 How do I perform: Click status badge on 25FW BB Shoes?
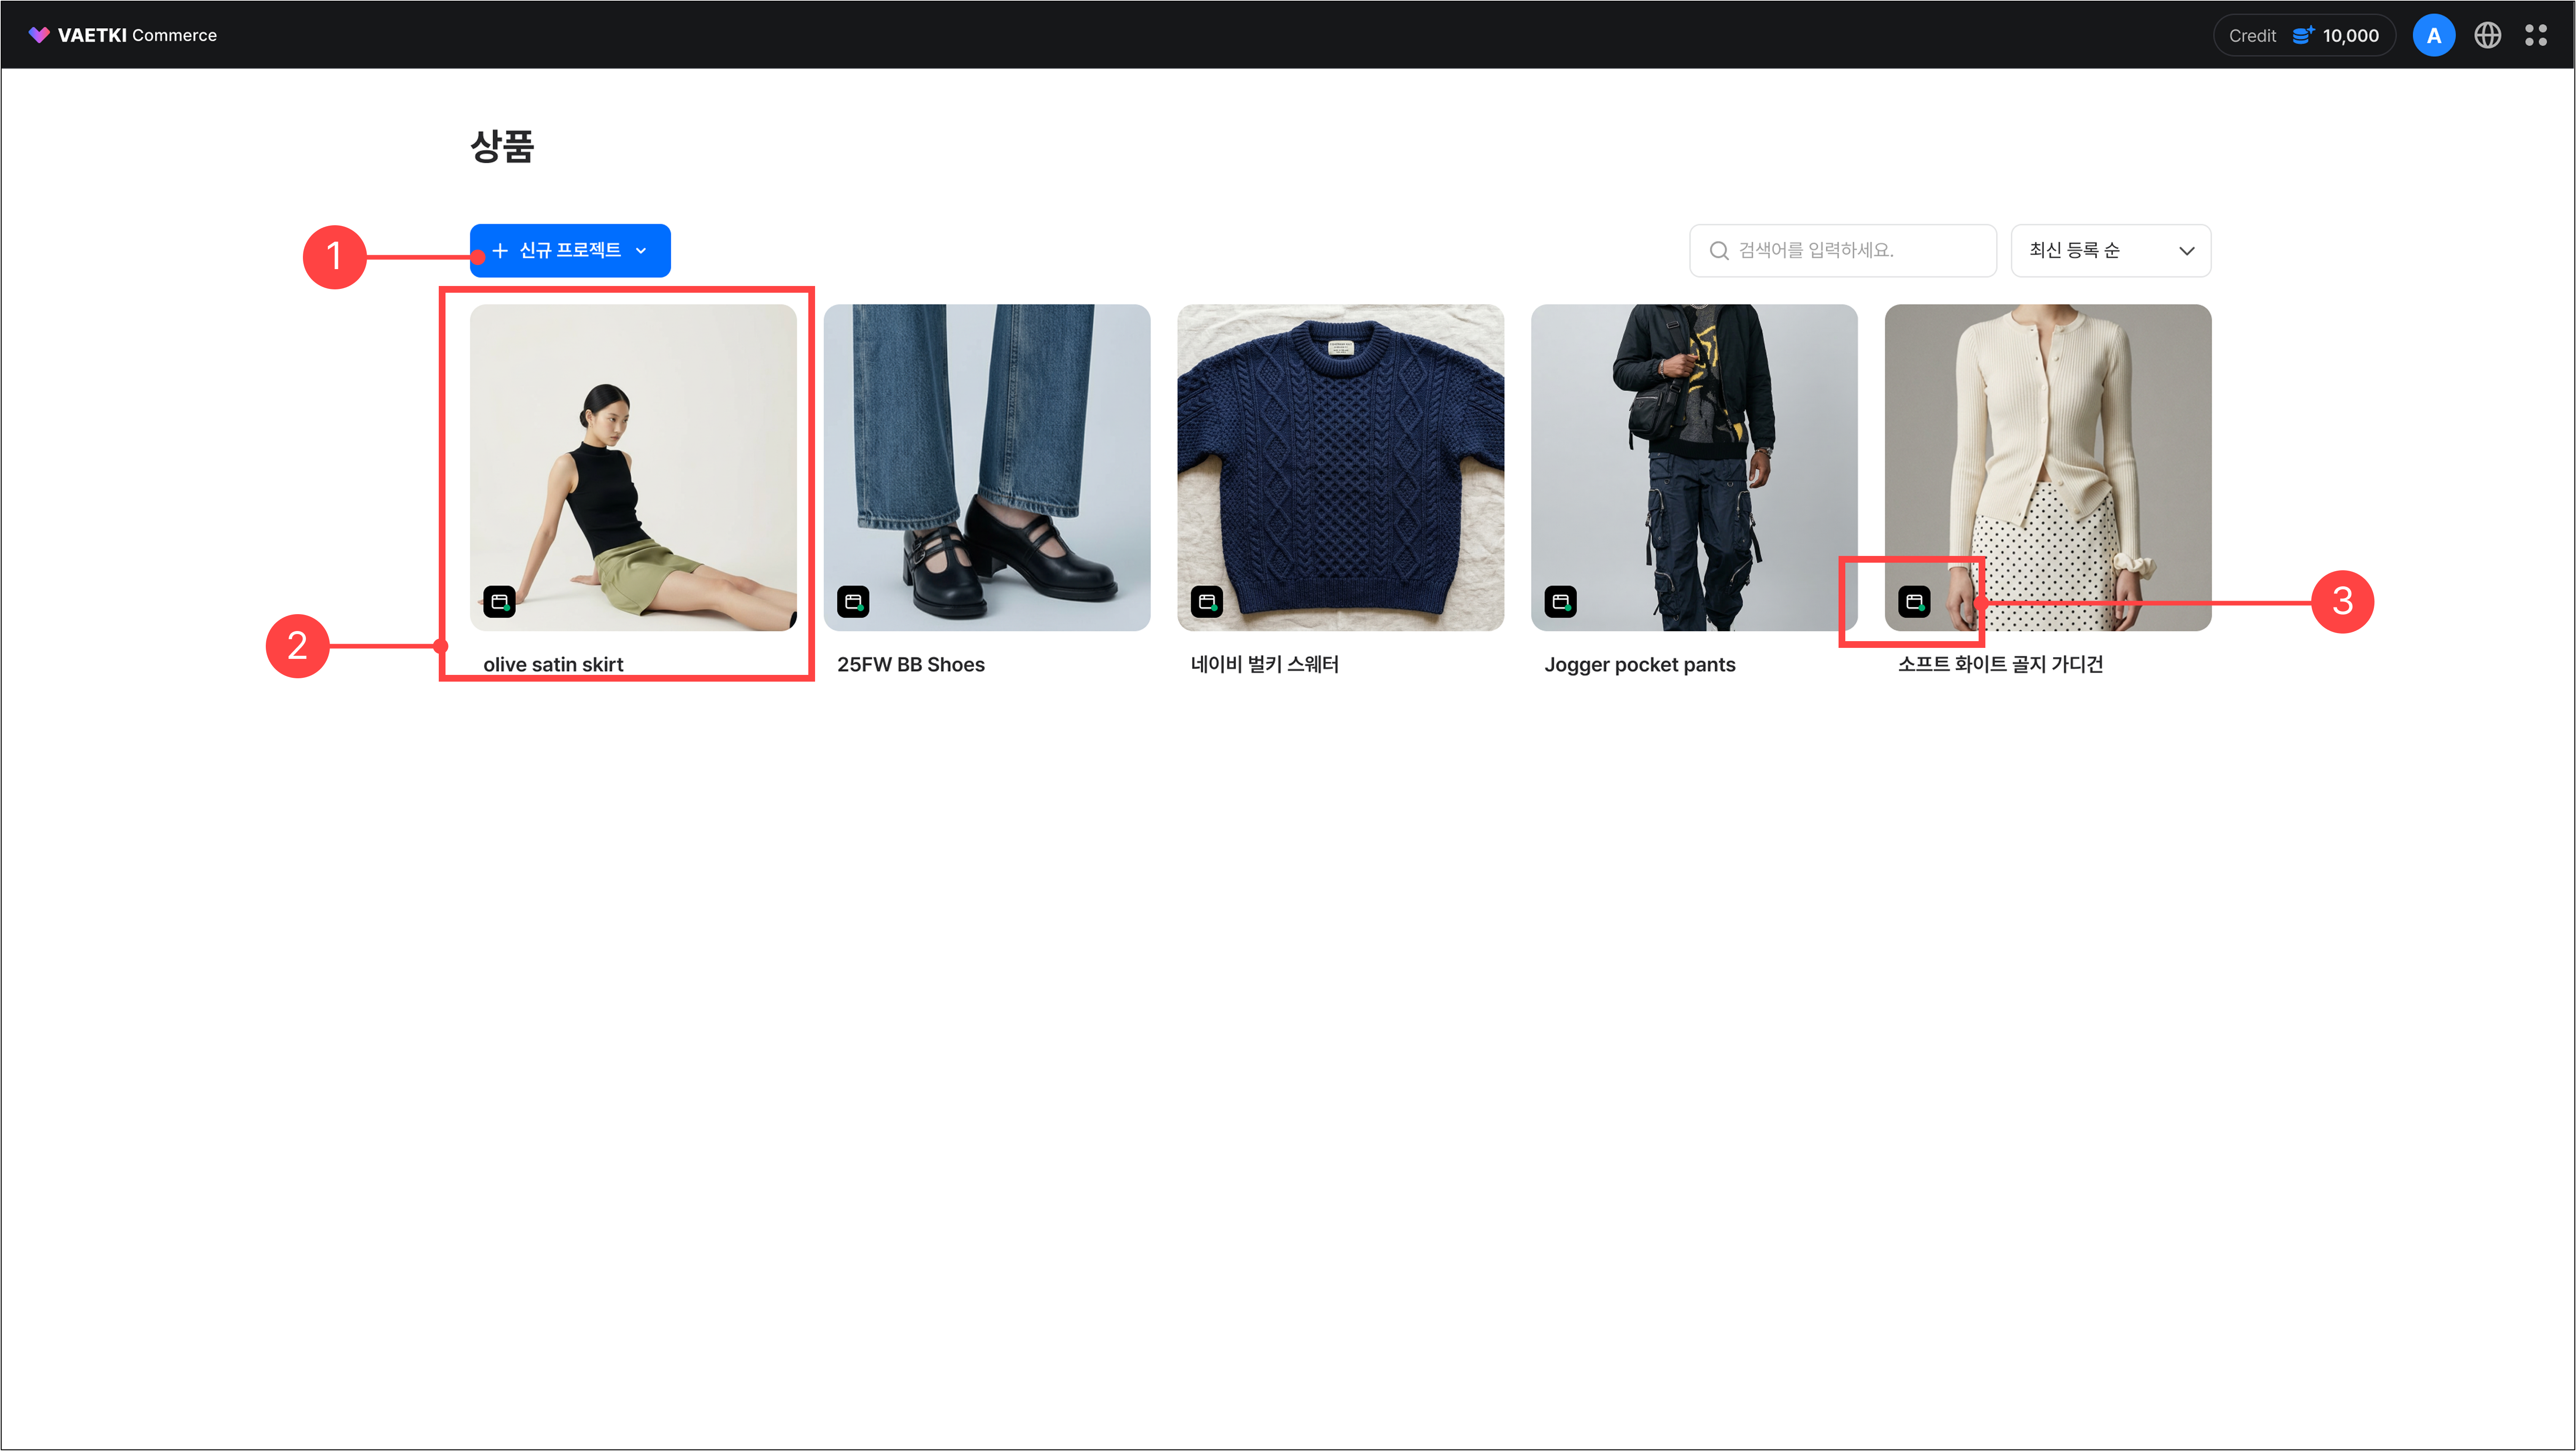pos(853,602)
